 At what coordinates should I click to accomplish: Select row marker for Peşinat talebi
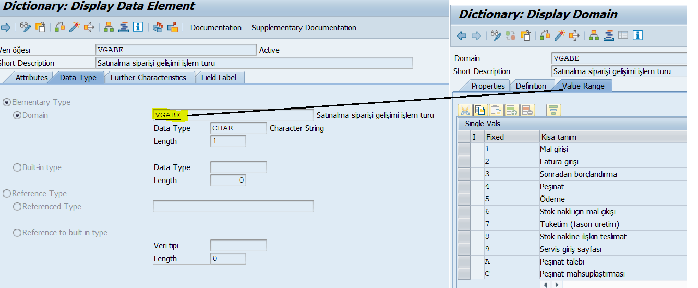[464, 262]
